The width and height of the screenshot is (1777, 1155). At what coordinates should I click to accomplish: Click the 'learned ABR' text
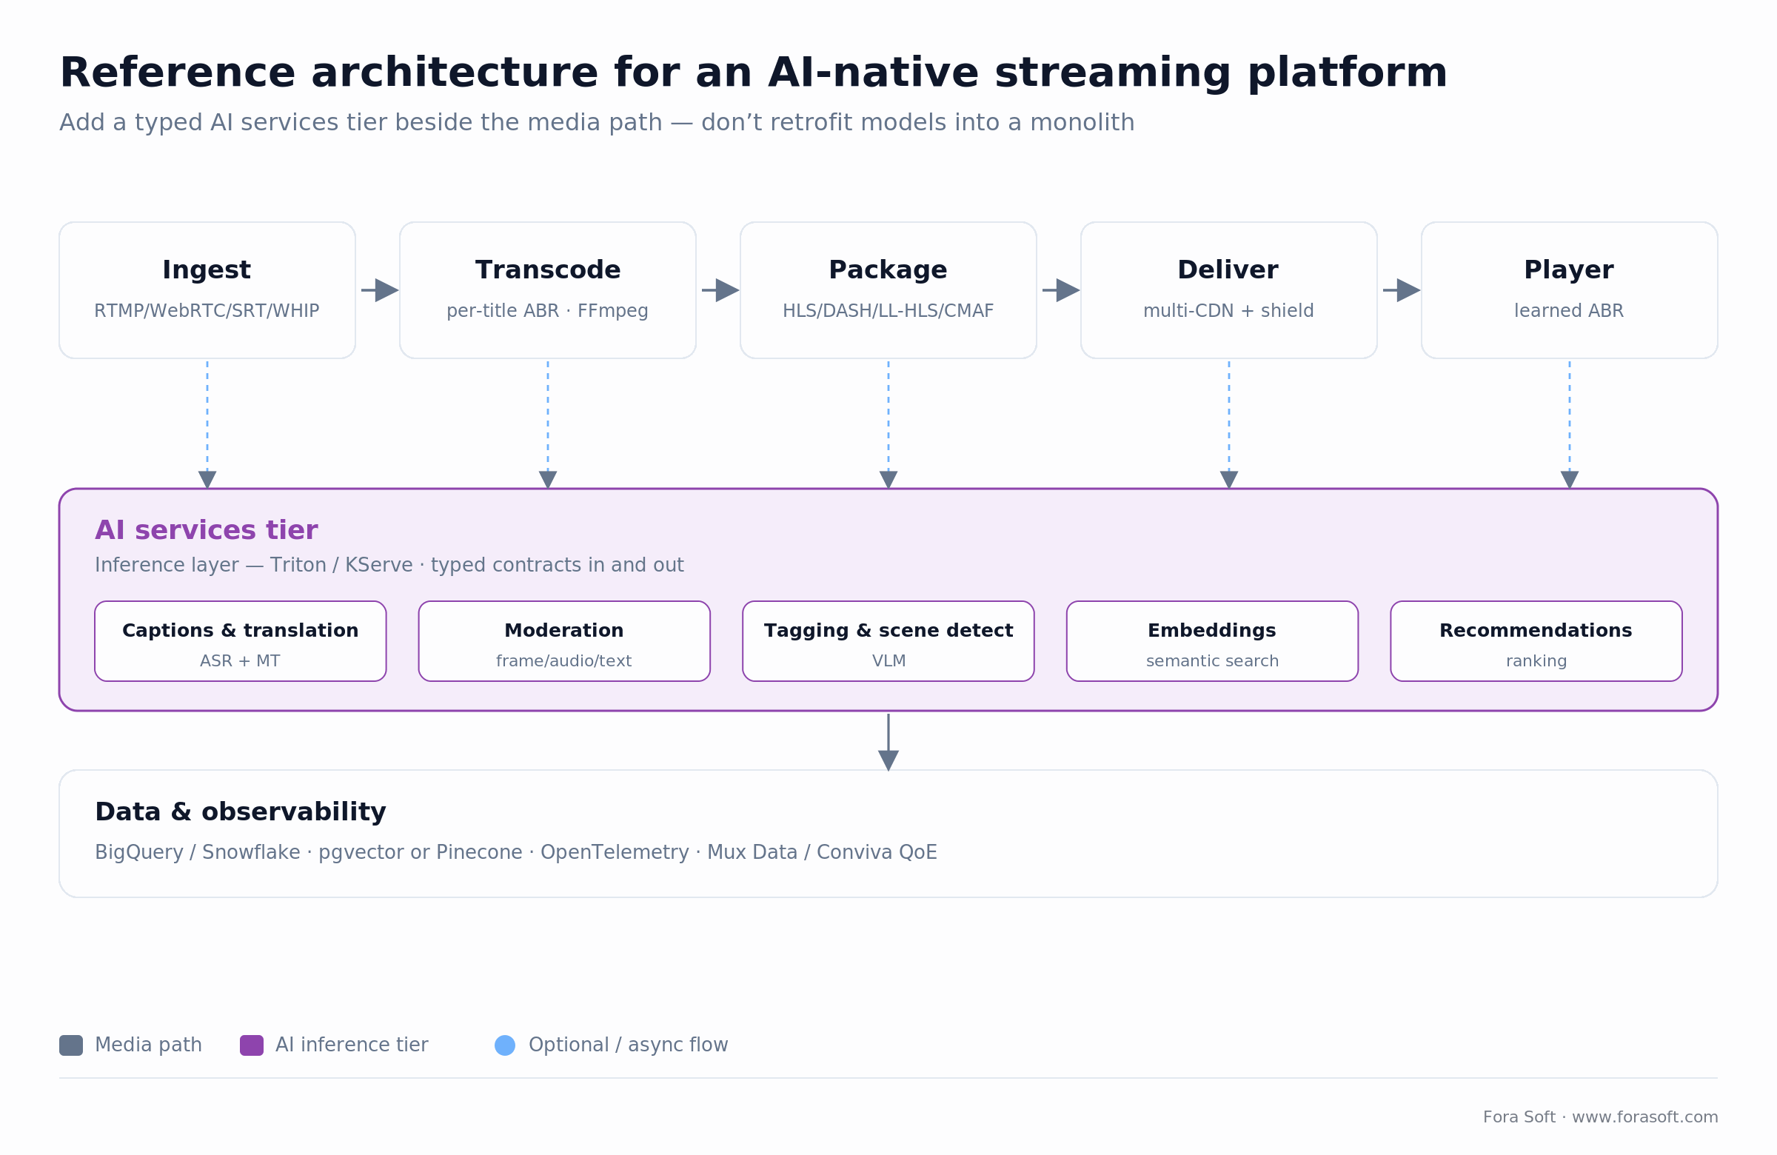click(x=1569, y=310)
